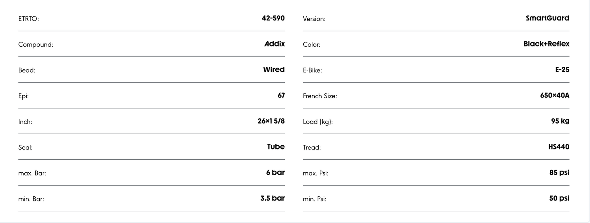Click the SmartGuard version value
Image resolution: width=590 pixels, height=223 pixels.
pyautogui.click(x=548, y=18)
